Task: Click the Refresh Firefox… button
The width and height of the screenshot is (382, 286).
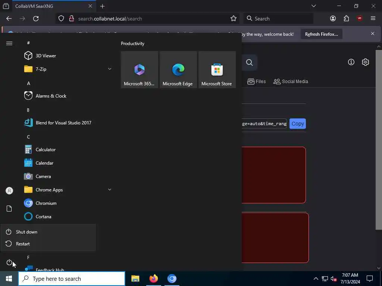Action: 321,34
